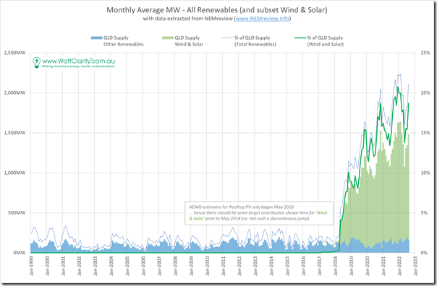
Task: Click the 'Making Australia's energy market understandable' tagline
Action: pos(78,66)
